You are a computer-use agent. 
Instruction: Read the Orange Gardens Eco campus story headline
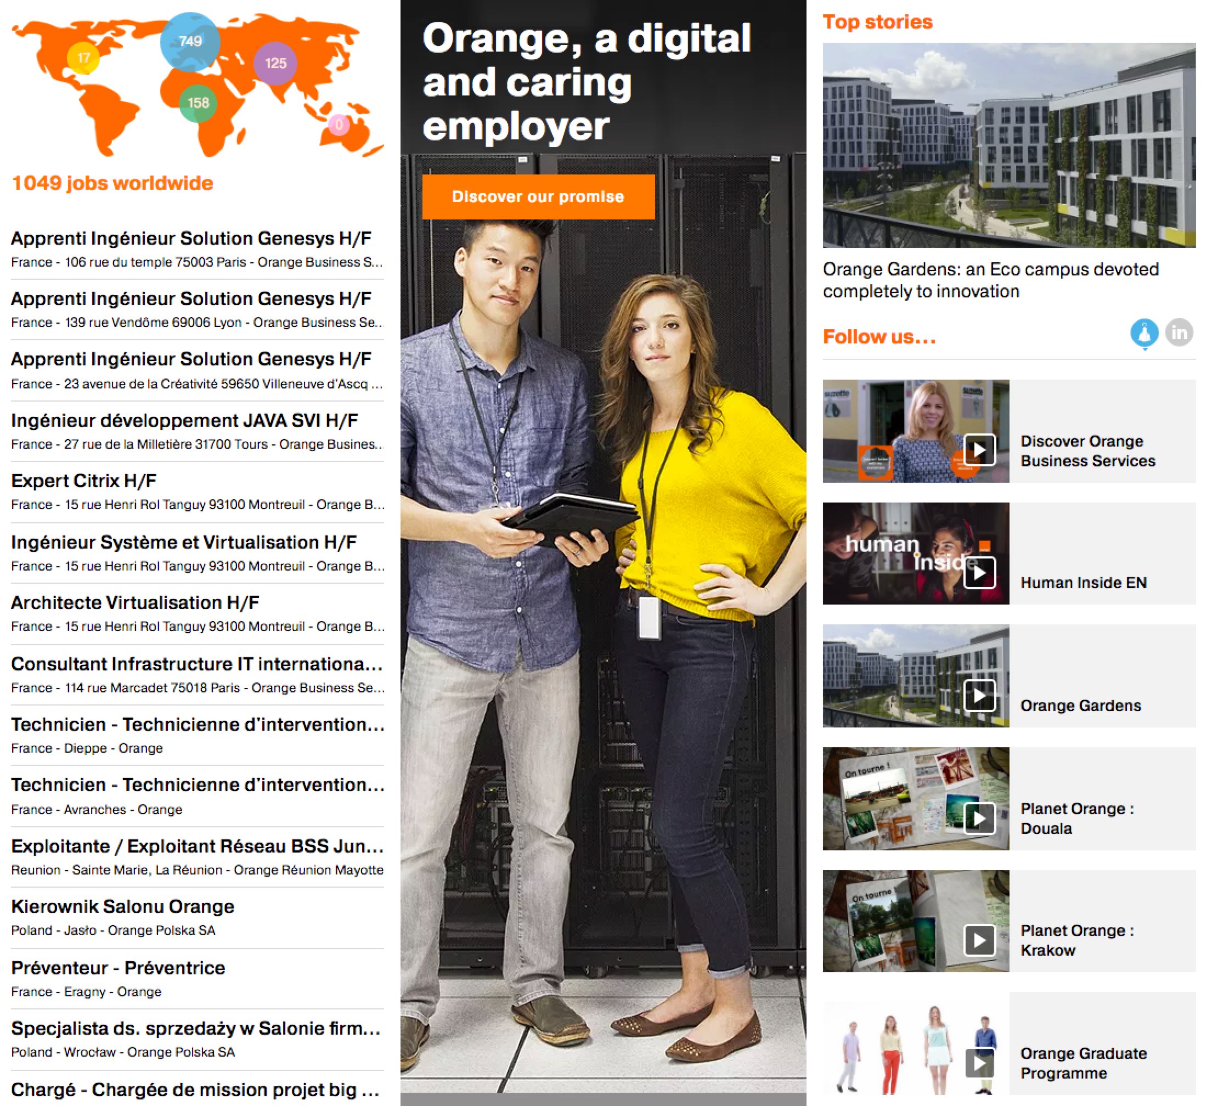pyautogui.click(x=991, y=280)
